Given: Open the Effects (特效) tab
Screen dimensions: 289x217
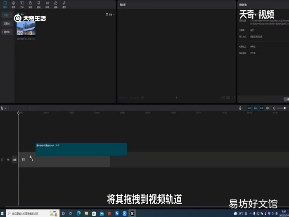Looking at the screenshot, I should [39, 5].
